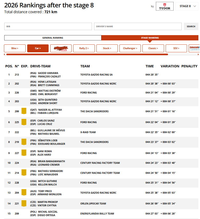Open driver Mattias Ekström
Viewport: 200px width, 219px height.
(49, 91)
